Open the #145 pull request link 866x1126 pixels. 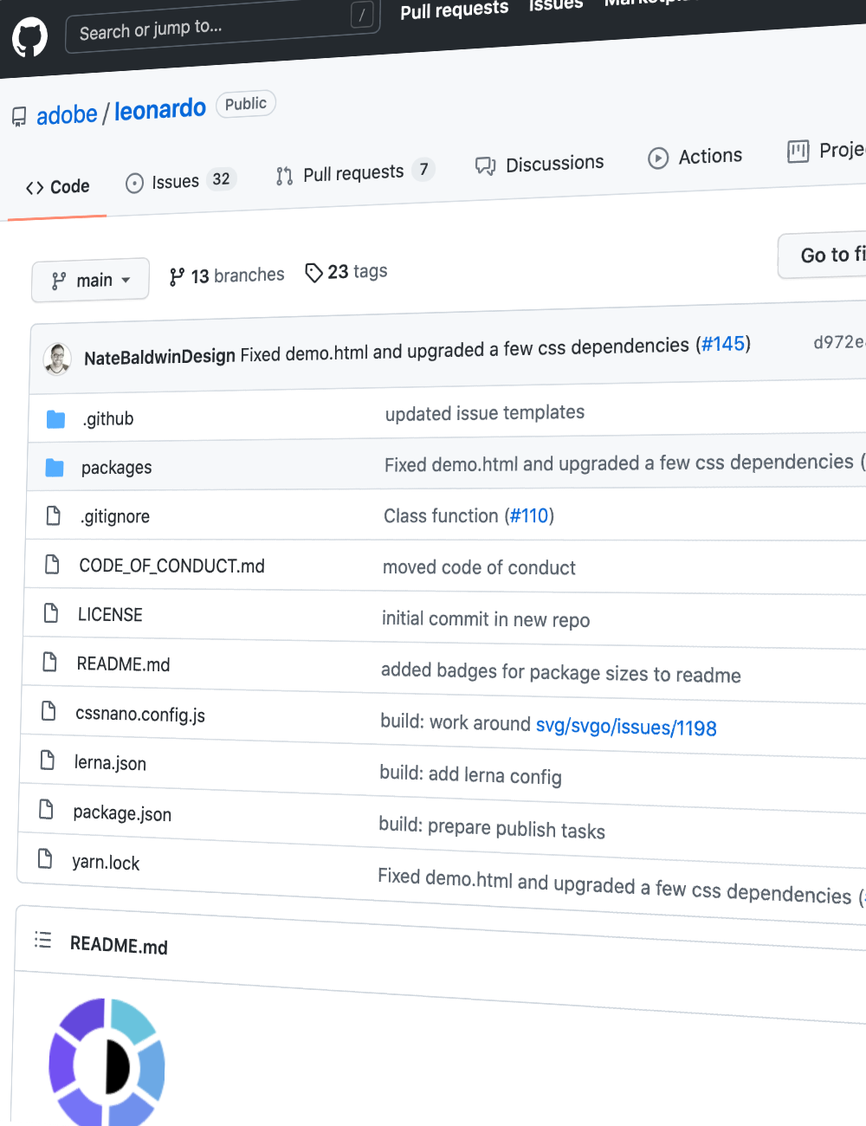click(x=722, y=344)
